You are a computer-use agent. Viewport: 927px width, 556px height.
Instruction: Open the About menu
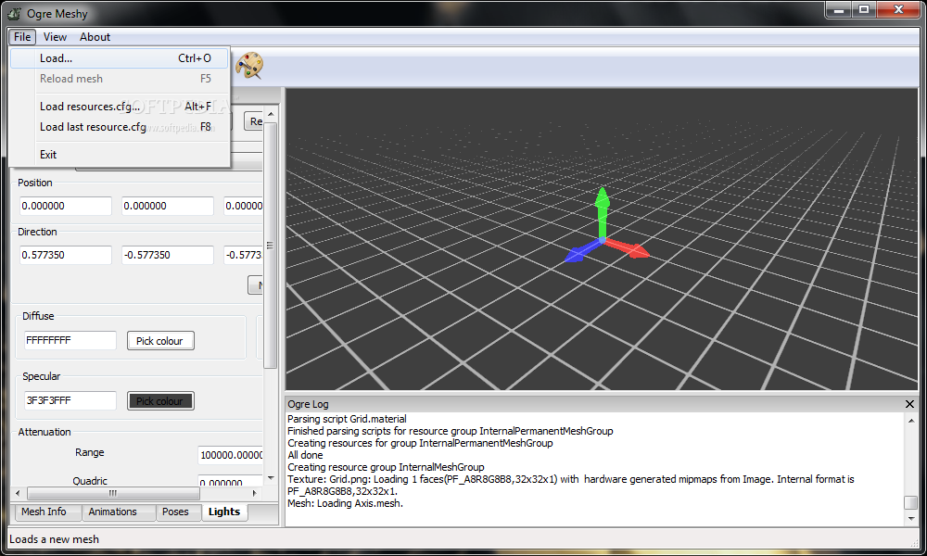click(95, 37)
